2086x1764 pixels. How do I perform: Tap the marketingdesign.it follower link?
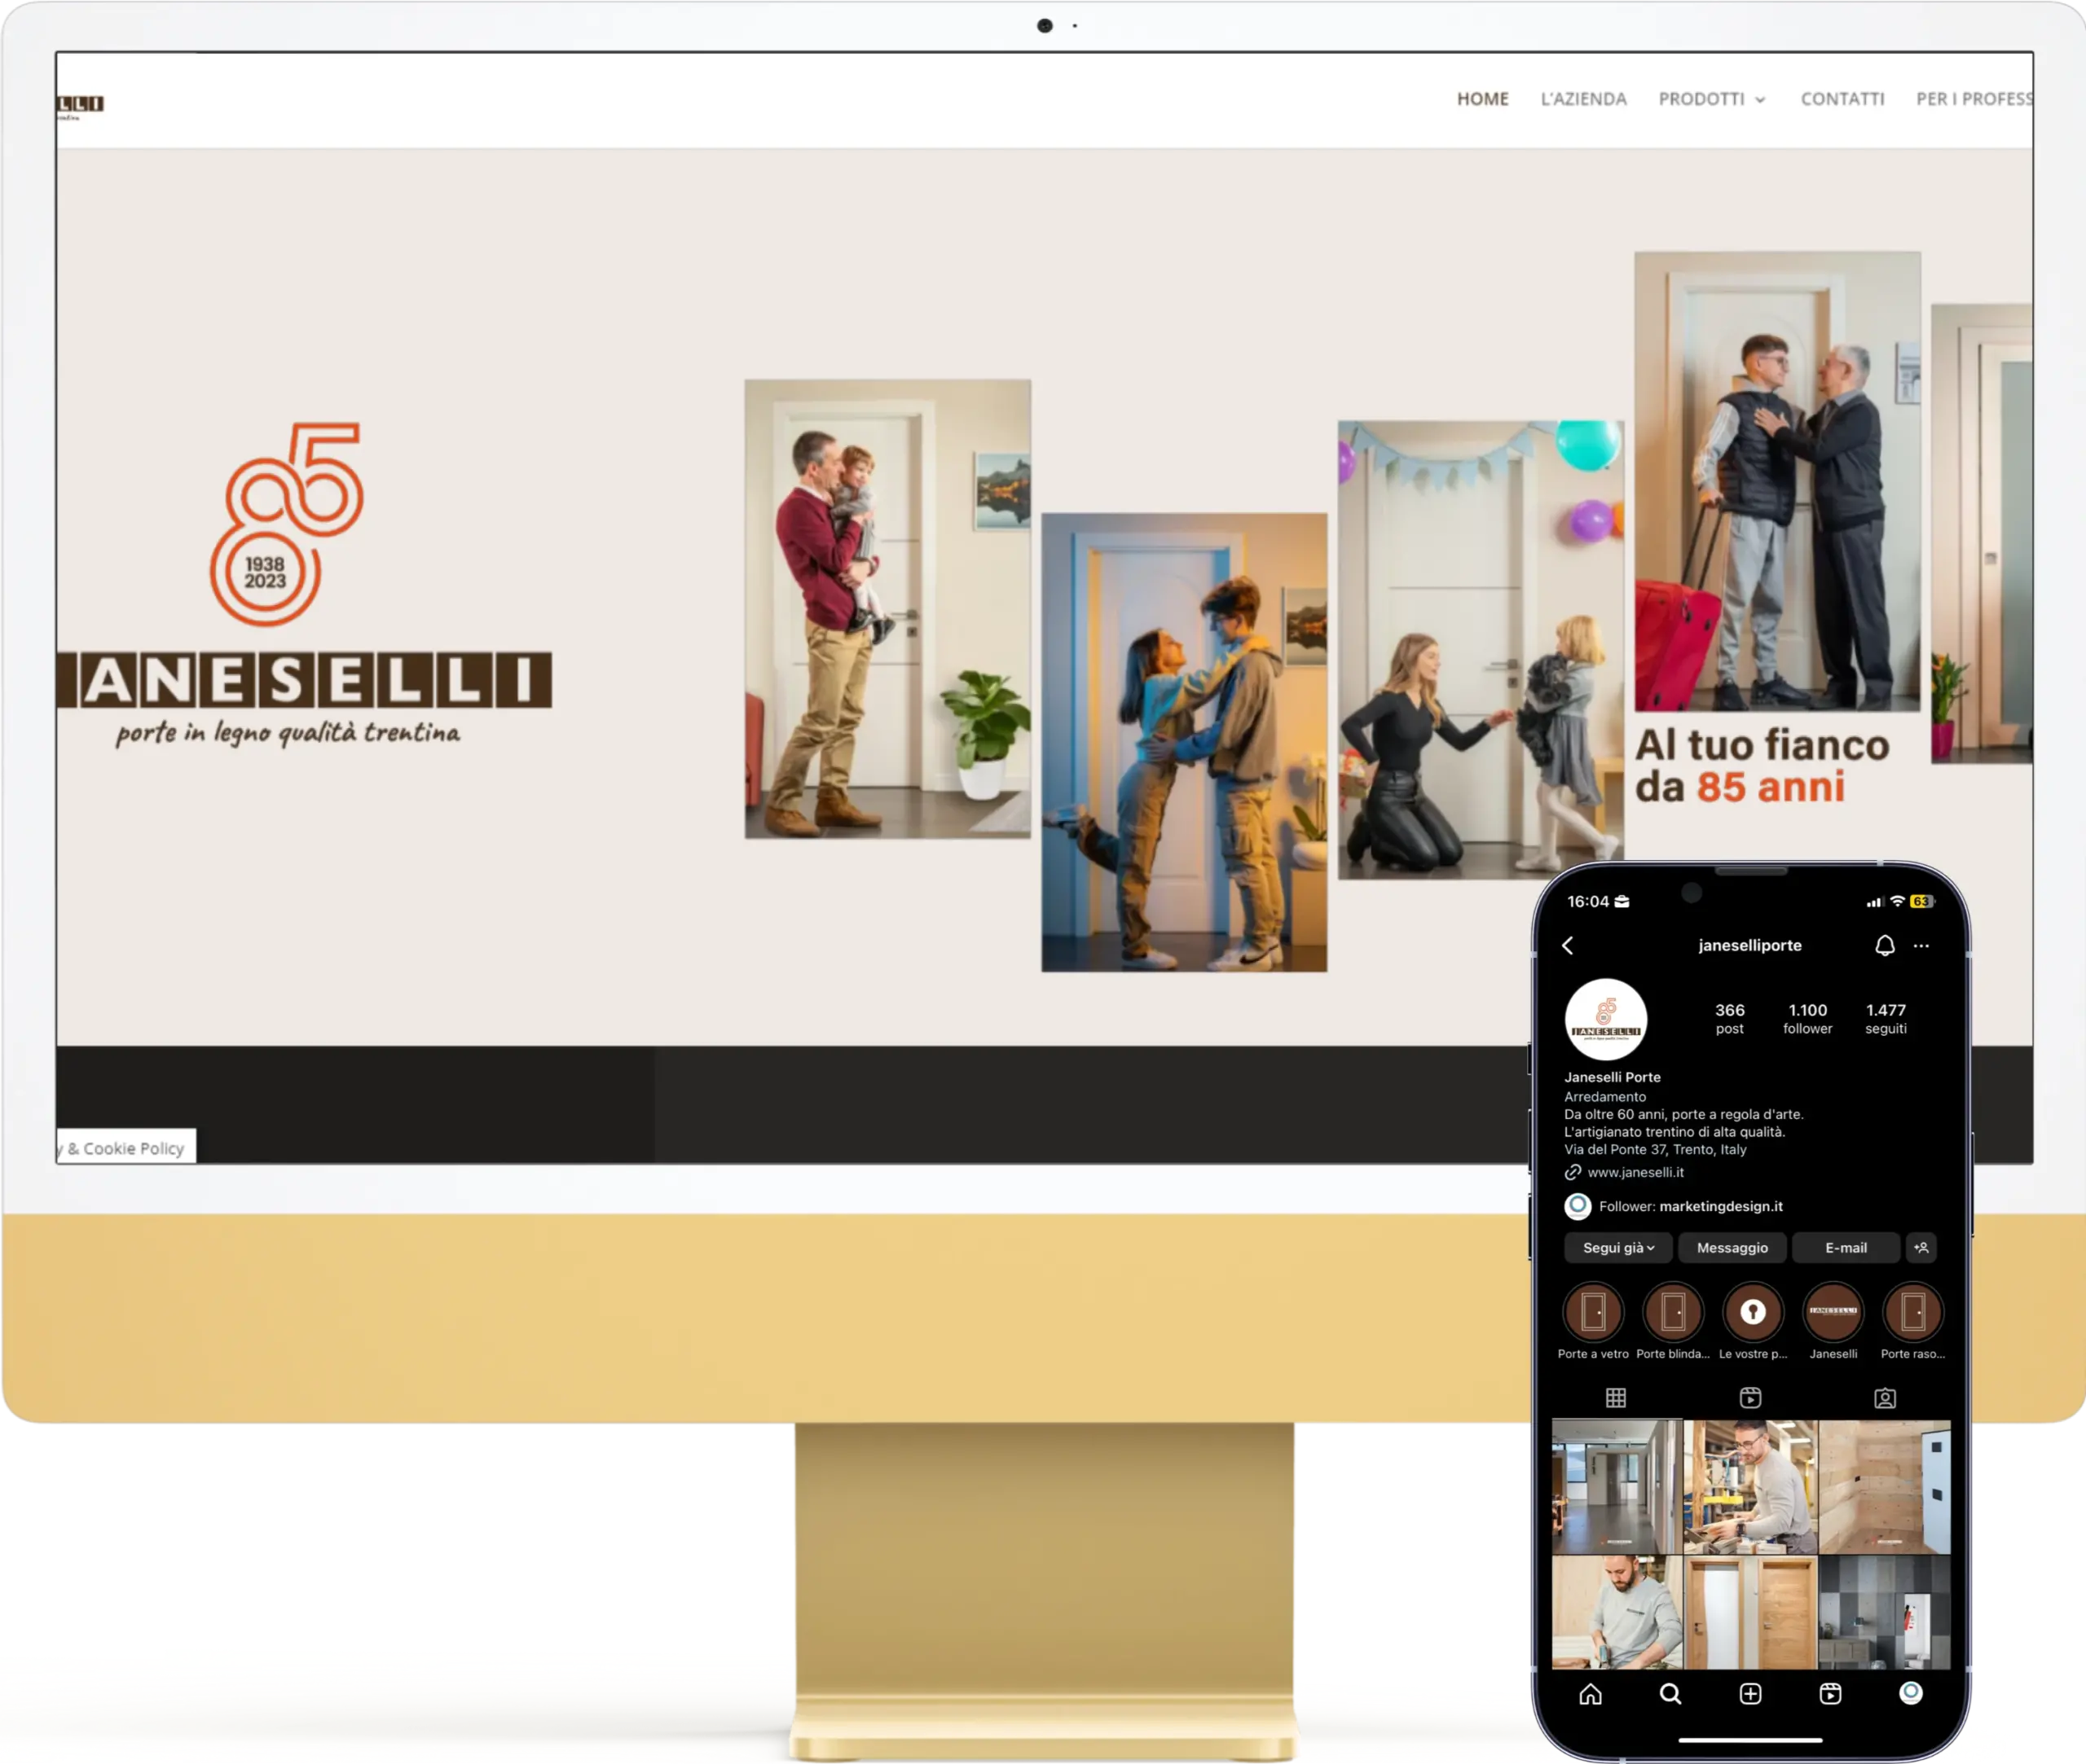pyautogui.click(x=1721, y=1206)
